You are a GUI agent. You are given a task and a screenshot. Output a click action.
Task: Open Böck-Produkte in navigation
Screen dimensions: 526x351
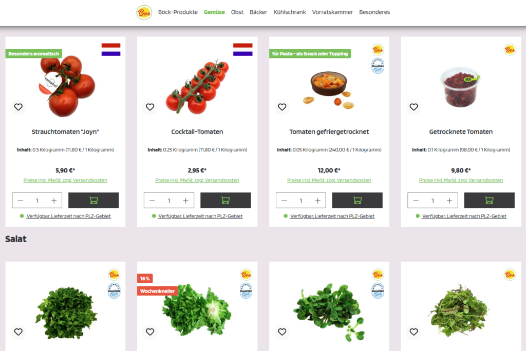178,12
